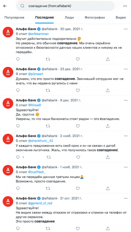Like the 30 дек. 2021 tweet

point(78,59)
